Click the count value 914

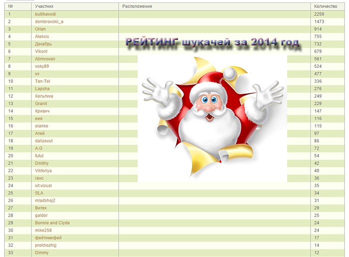coord(318,29)
